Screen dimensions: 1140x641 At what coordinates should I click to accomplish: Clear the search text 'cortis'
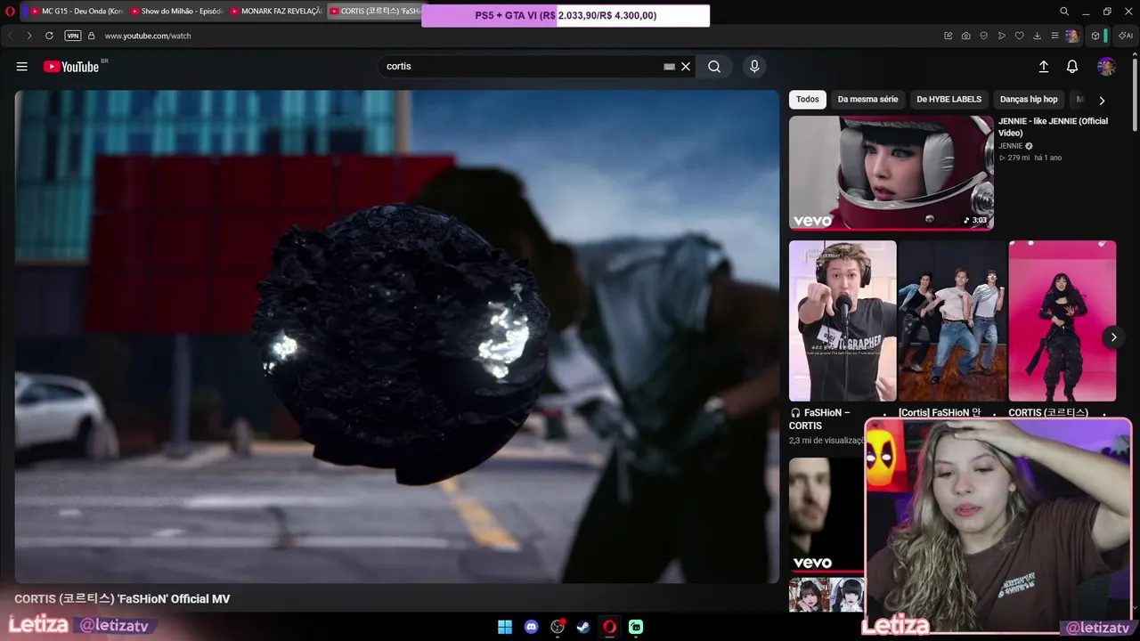(x=686, y=67)
